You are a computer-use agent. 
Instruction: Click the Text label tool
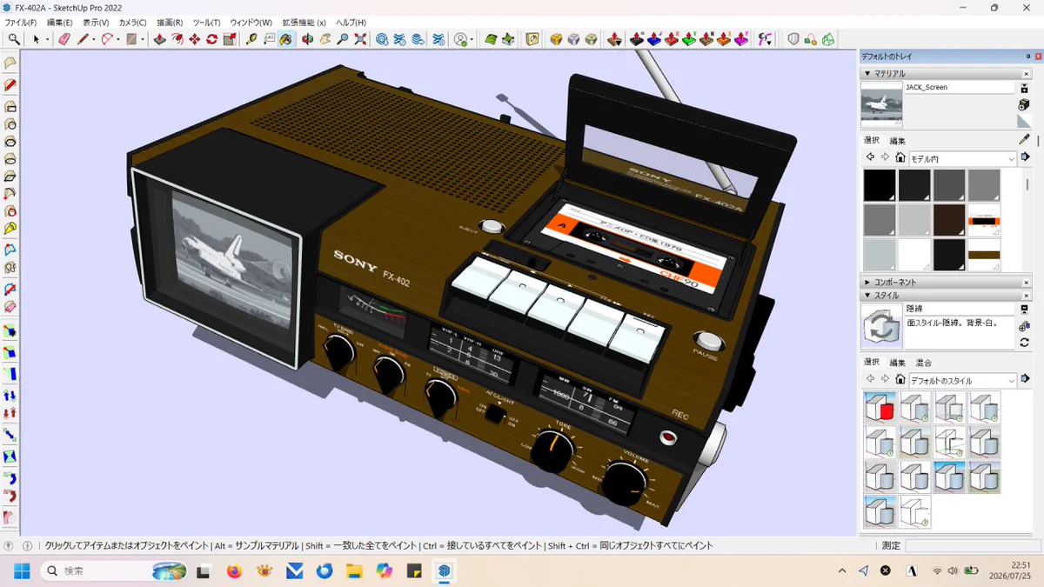pos(269,39)
